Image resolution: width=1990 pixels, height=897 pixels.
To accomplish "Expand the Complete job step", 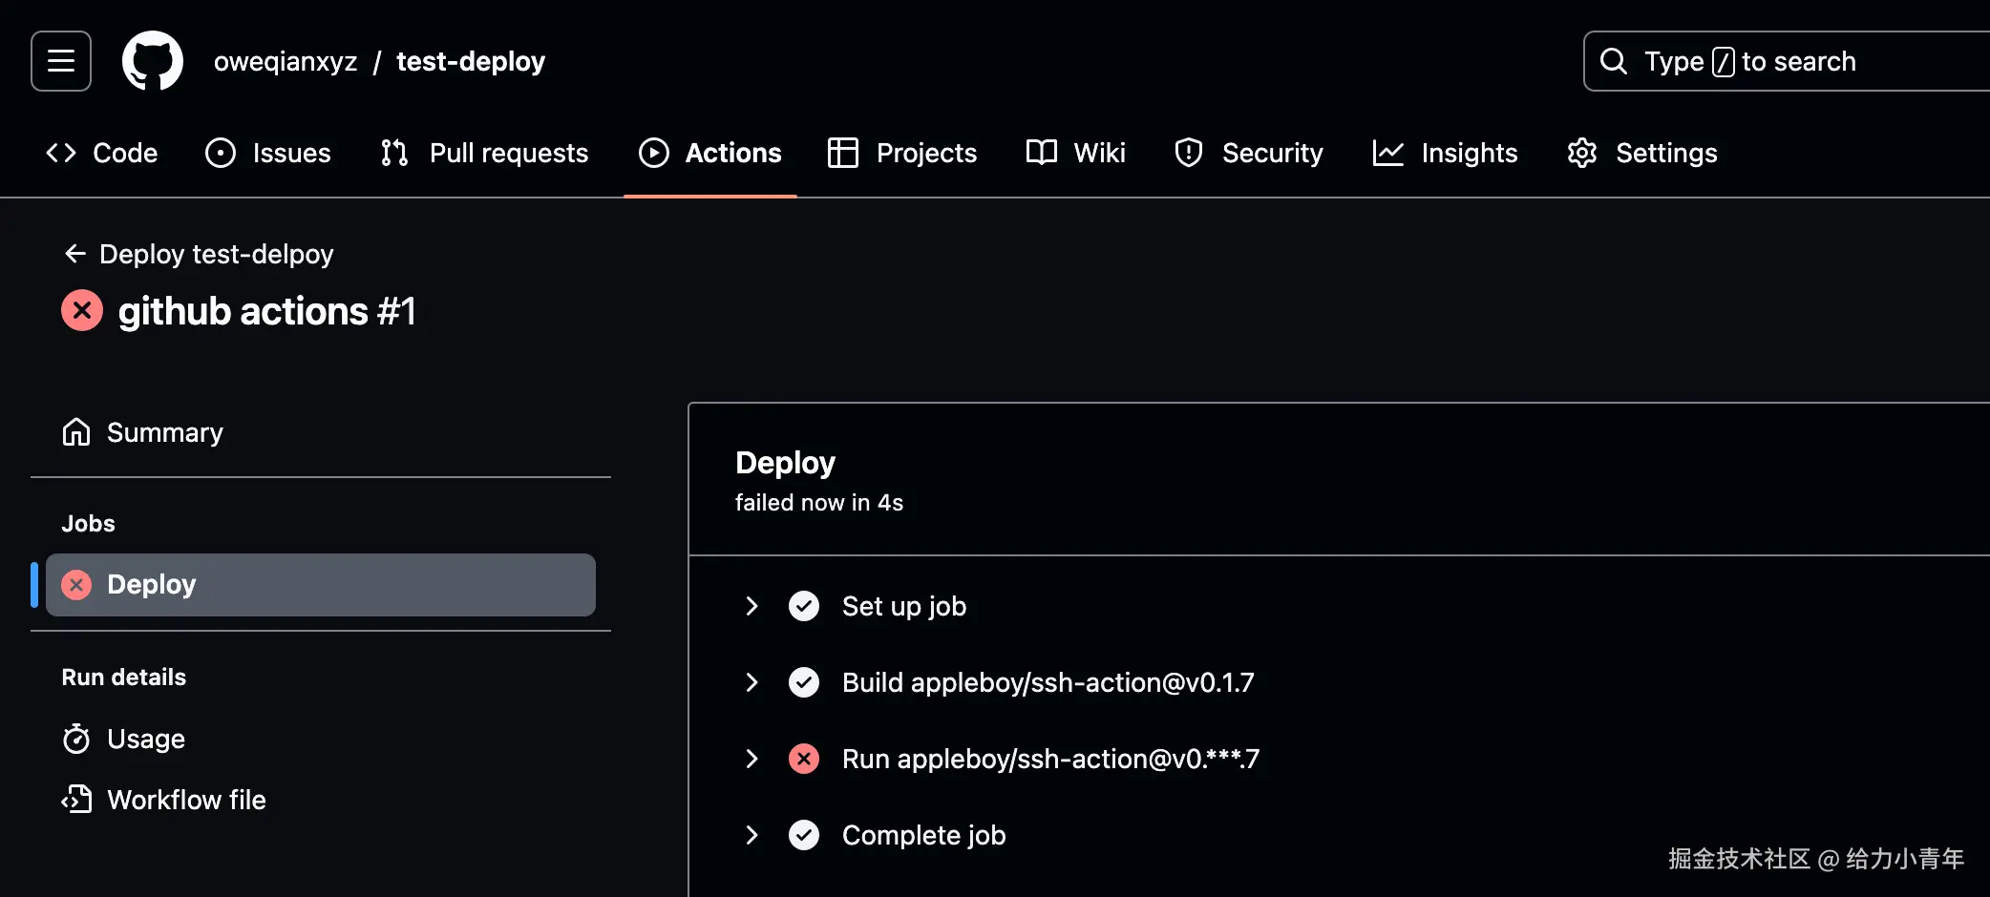I will [752, 835].
